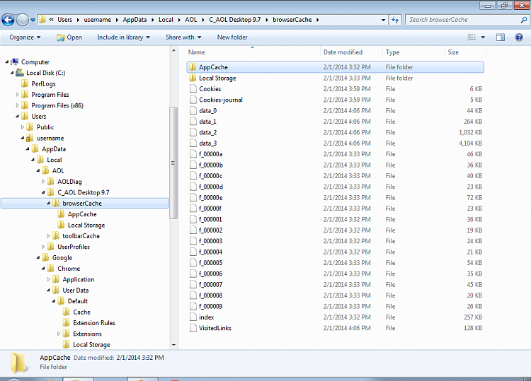Click the AOL breadcrumb in address bar
The width and height of the screenshot is (531, 381).
point(191,20)
